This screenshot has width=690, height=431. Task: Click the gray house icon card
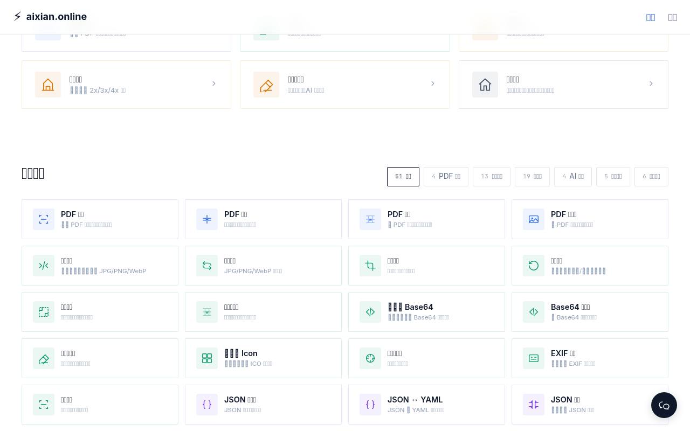point(563,85)
